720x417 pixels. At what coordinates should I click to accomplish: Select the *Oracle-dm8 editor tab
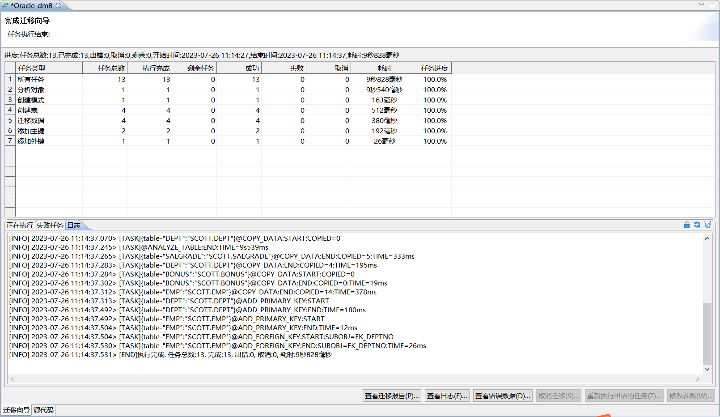(x=31, y=5)
